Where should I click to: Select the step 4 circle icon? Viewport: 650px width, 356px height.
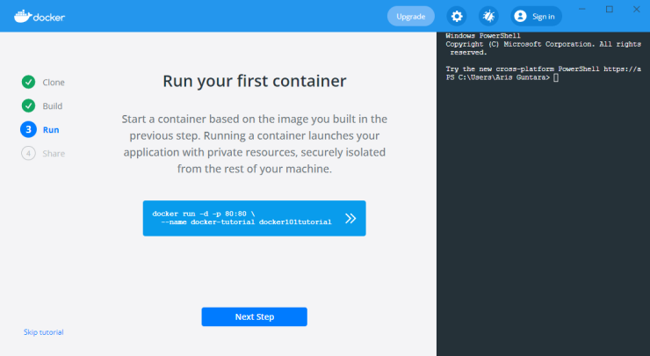(x=29, y=153)
